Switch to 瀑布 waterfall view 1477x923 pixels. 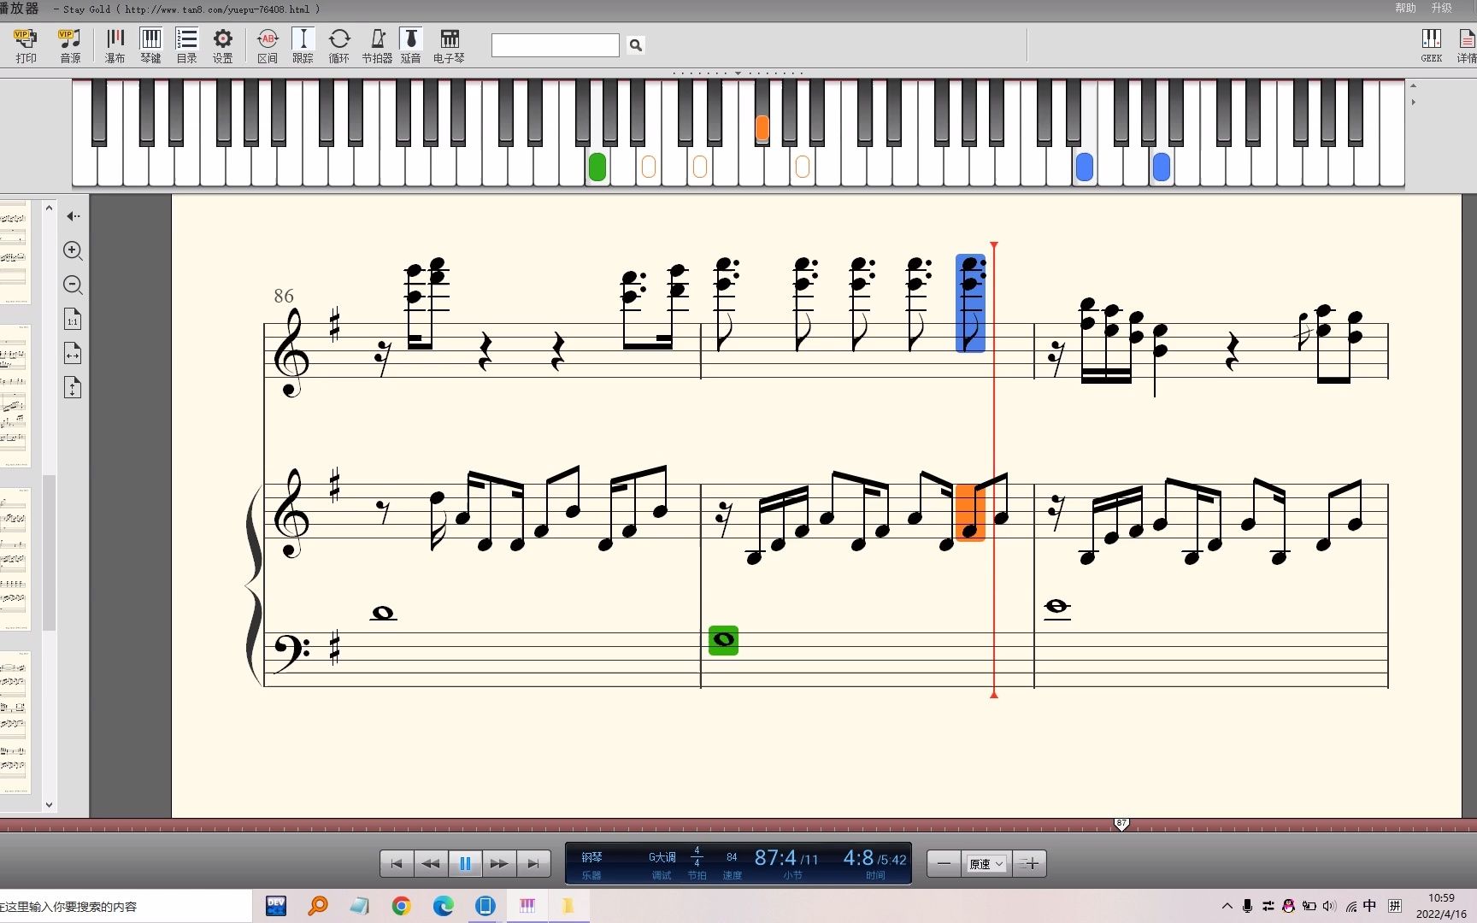(115, 45)
